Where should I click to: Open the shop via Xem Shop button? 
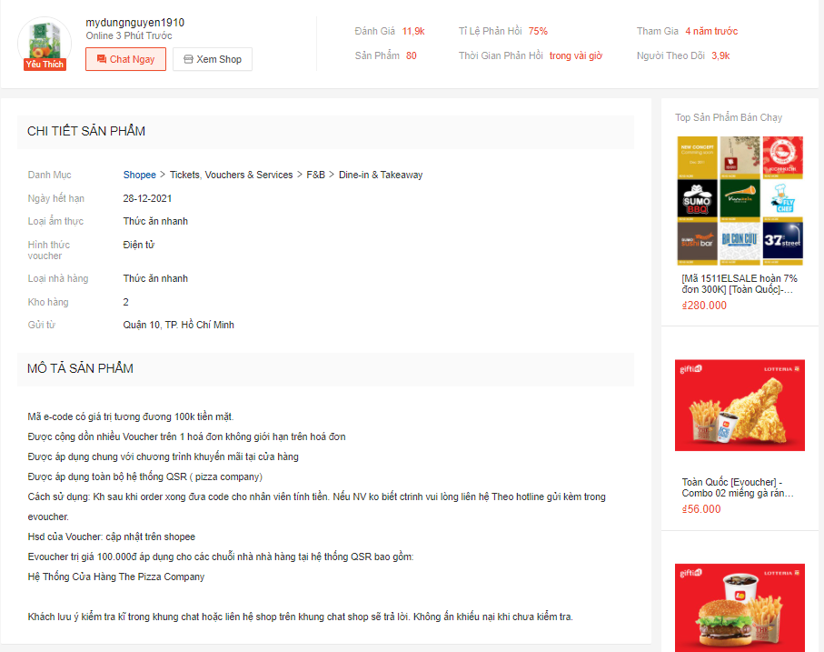point(213,59)
